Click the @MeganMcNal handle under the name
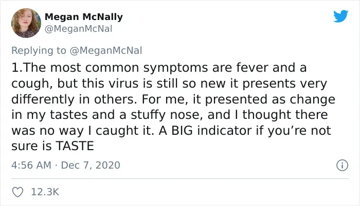 tap(78, 29)
